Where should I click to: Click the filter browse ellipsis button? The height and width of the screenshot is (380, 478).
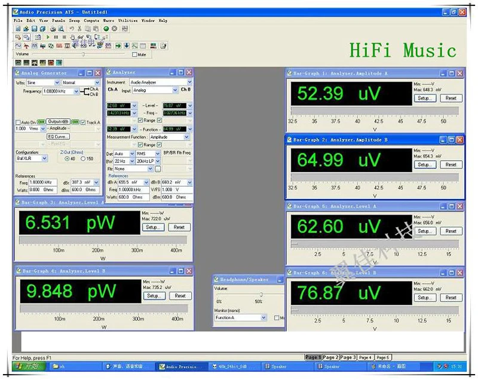click(x=158, y=169)
